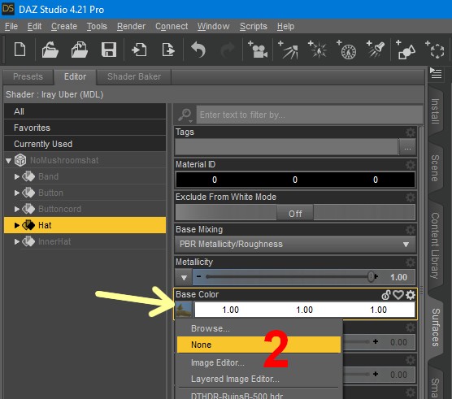Viewport: 452px width, 399px height.
Task: Click Base Color white color value bar
Action: [x=305, y=310]
